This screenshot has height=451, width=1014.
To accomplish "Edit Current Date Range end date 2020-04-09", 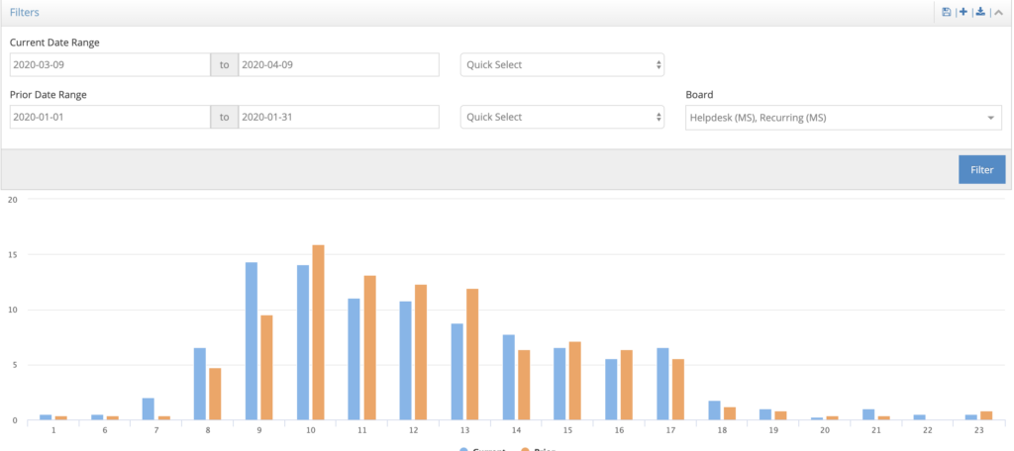I will click(338, 65).
